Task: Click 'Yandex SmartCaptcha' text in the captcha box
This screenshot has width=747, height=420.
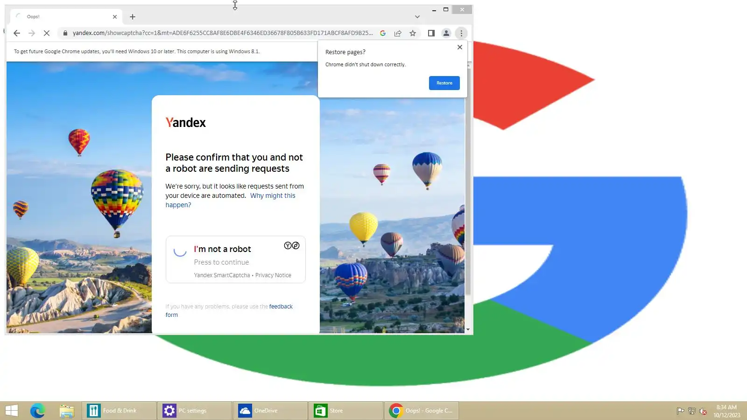Action: pyautogui.click(x=222, y=275)
